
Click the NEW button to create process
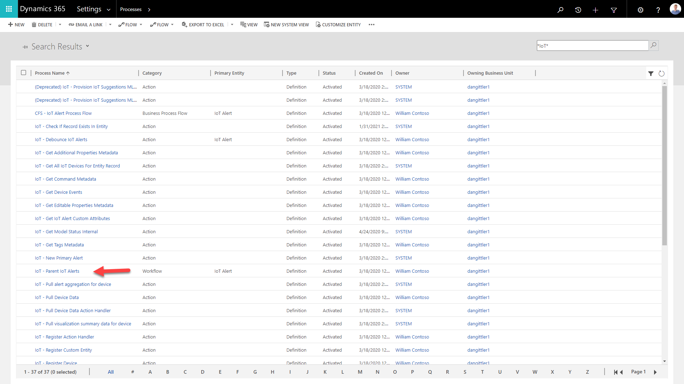click(16, 25)
